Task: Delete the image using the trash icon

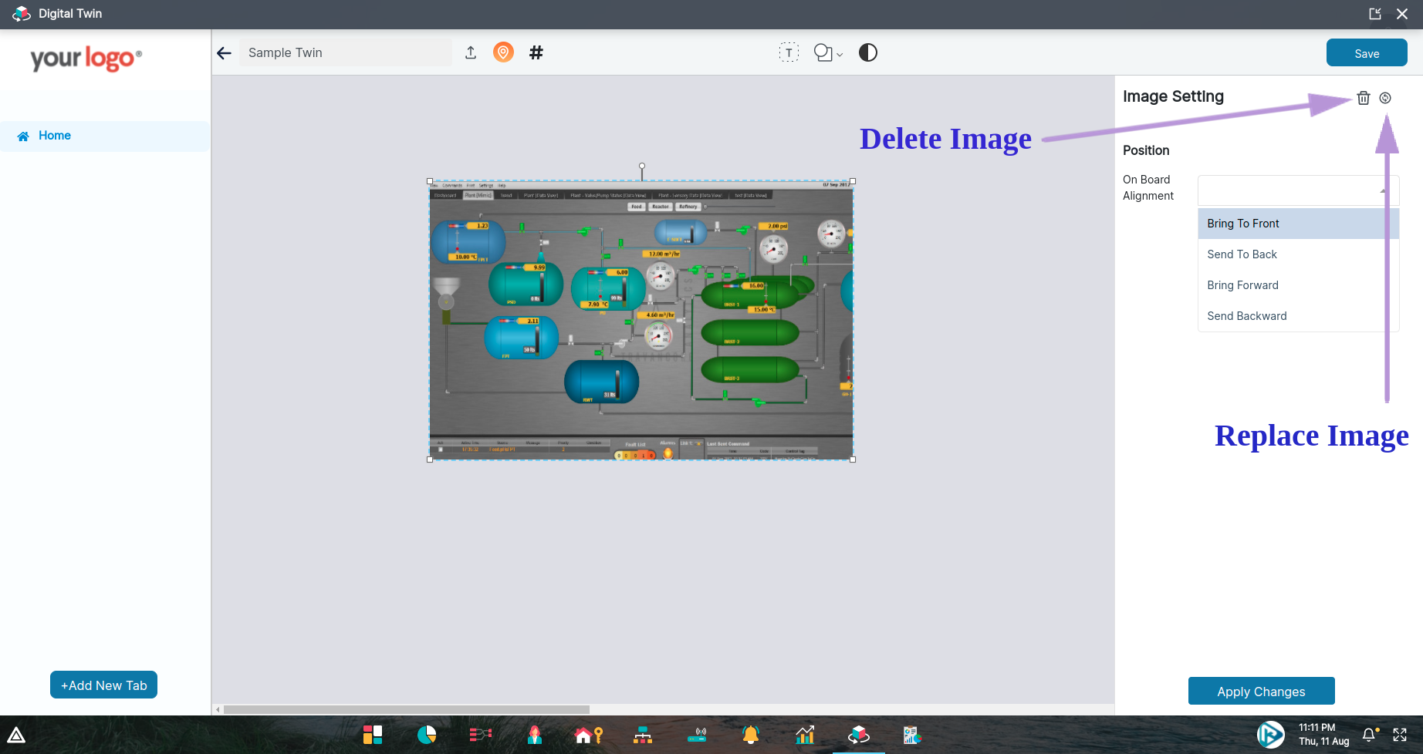Action: (1363, 98)
